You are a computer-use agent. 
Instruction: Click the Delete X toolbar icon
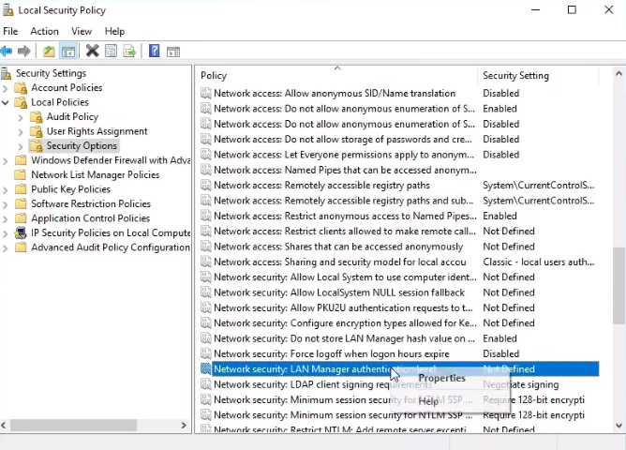coord(92,51)
